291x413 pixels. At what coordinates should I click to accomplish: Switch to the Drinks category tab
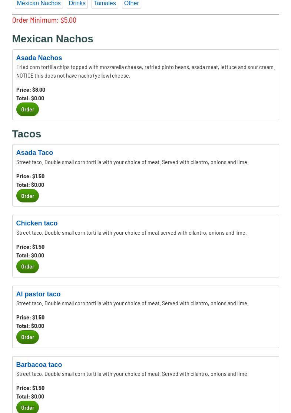coord(77,3)
